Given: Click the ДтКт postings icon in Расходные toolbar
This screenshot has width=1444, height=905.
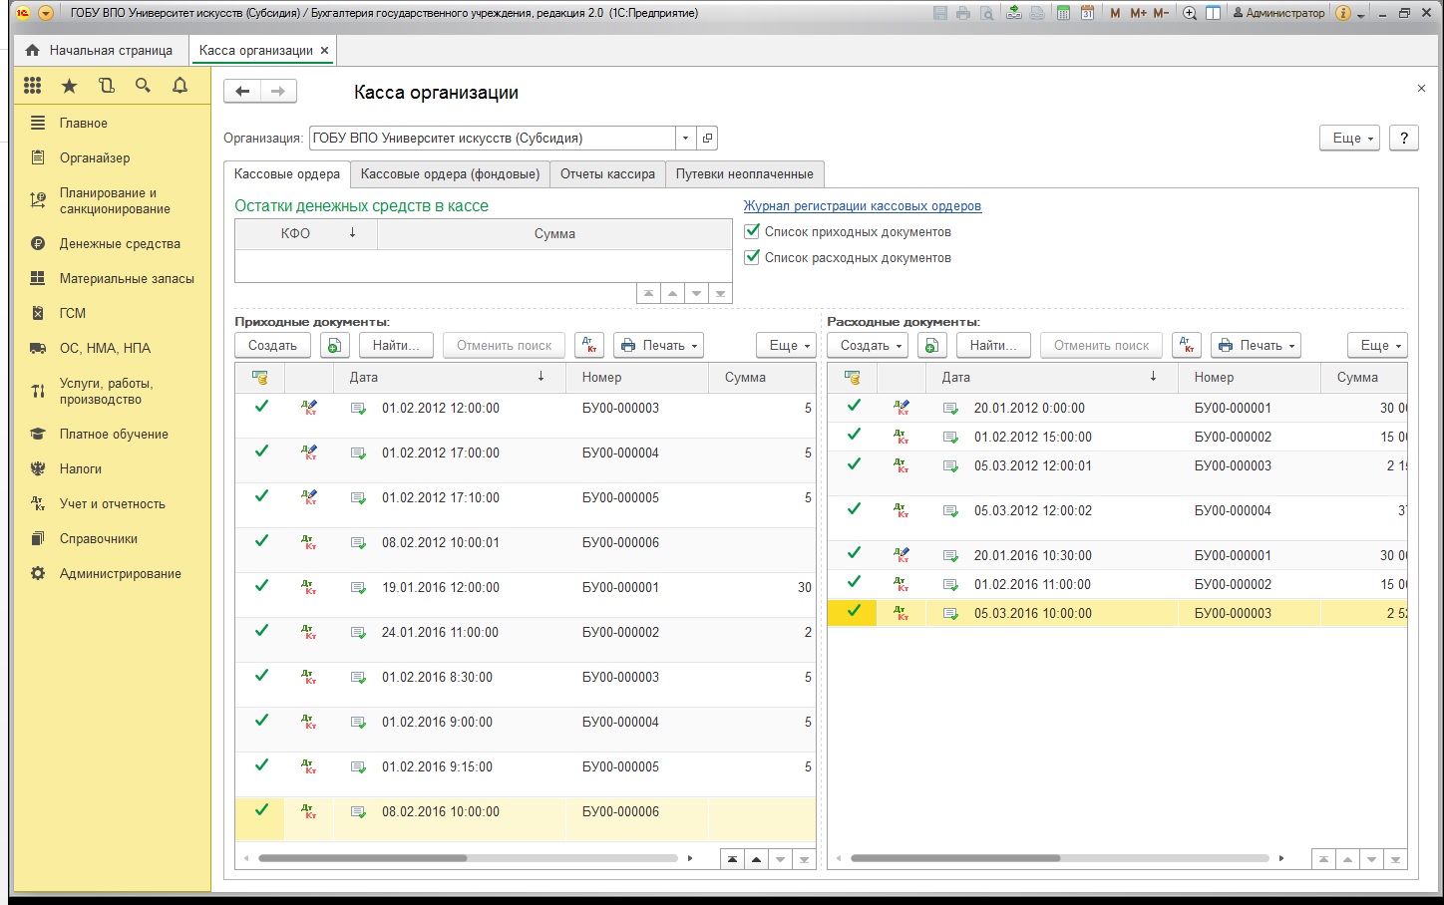Looking at the screenshot, I should [1187, 346].
